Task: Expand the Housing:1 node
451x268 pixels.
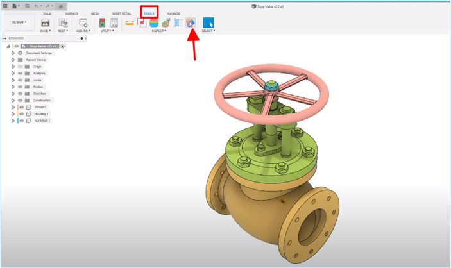Action: pyautogui.click(x=13, y=114)
